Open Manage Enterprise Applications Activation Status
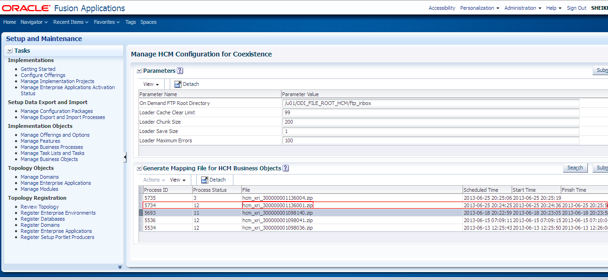 pyautogui.click(x=67, y=90)
